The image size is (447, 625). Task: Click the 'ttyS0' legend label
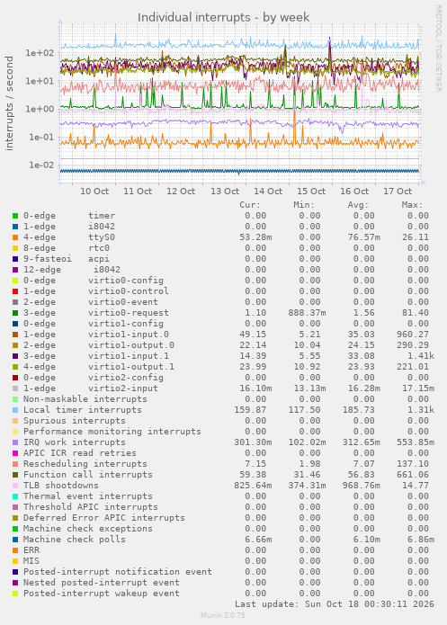102,237
